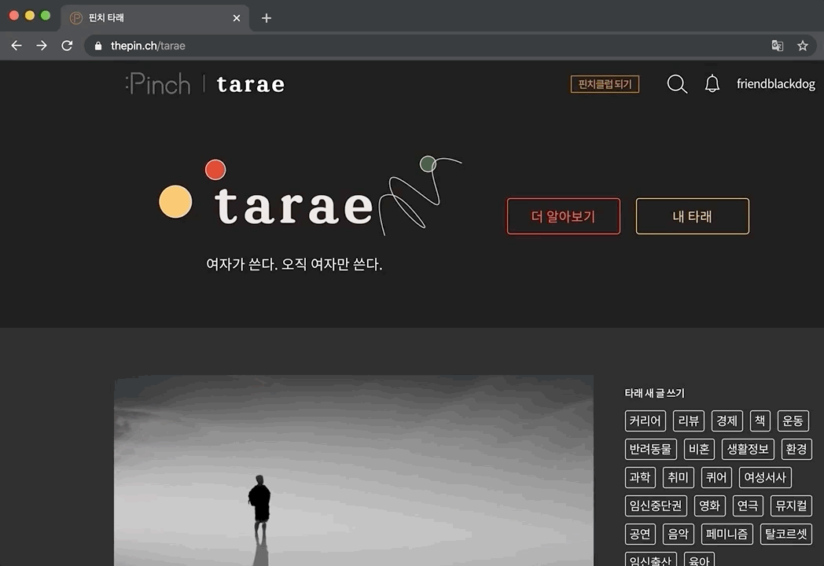Open notifications bell icon
This screenshot has height=566, width=824.
[712, 83]
